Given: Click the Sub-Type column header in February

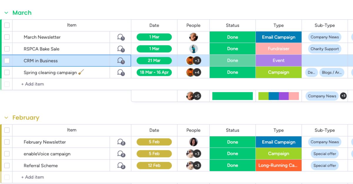Looking at the screenshot, I should 324,130.
